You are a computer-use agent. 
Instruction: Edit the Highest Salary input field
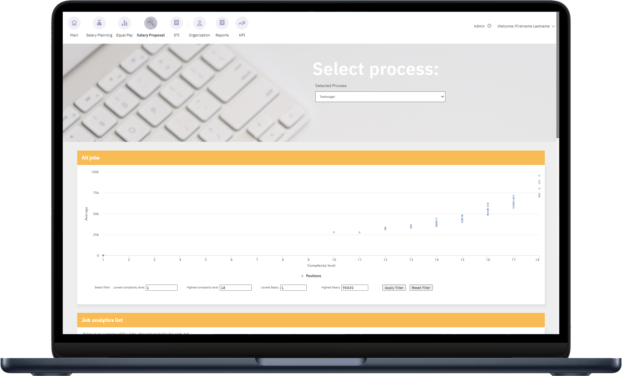[x=354, y=287]
